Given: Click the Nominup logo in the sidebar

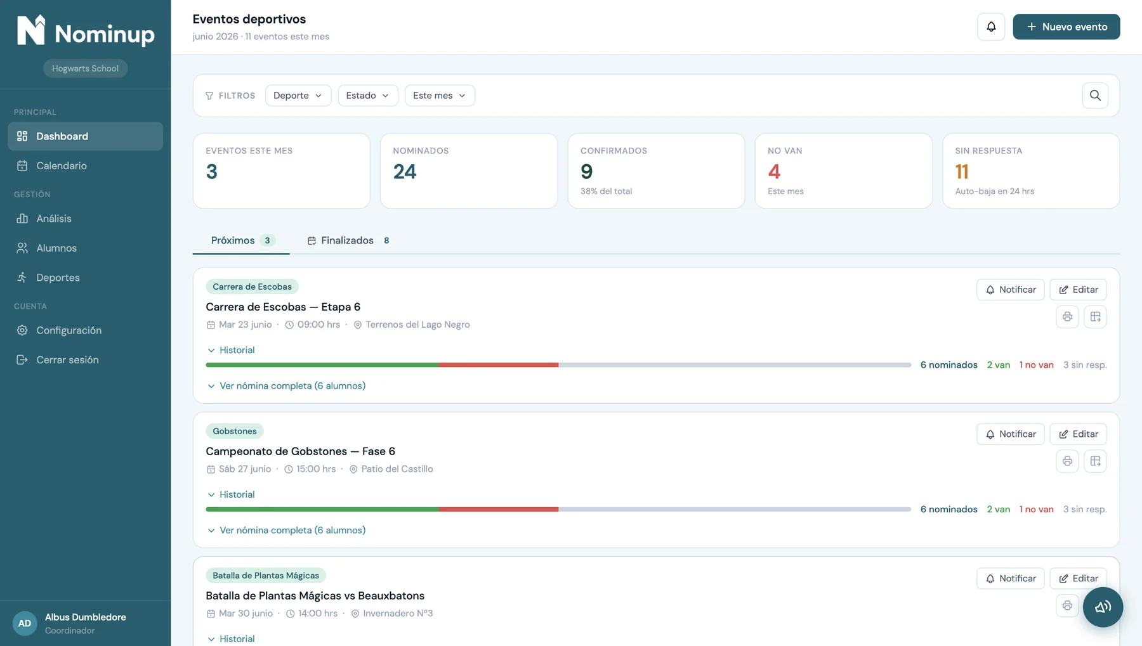Looking at the screenshot, I should point(86,30).
